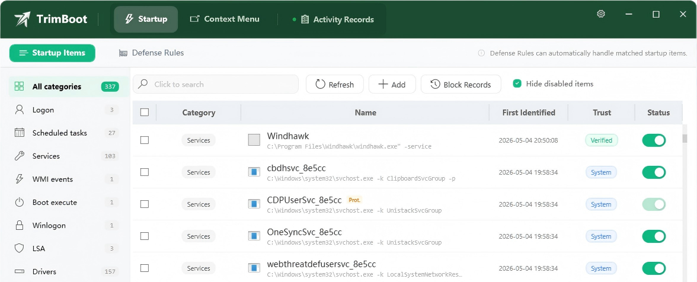
Task: Open Block Records
Action: click(461, 84)
